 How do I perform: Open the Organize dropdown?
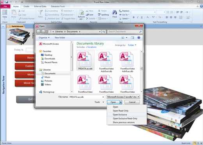[x=44, y=37]
